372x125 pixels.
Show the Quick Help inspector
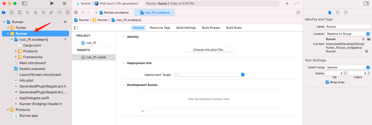[346, 12]
